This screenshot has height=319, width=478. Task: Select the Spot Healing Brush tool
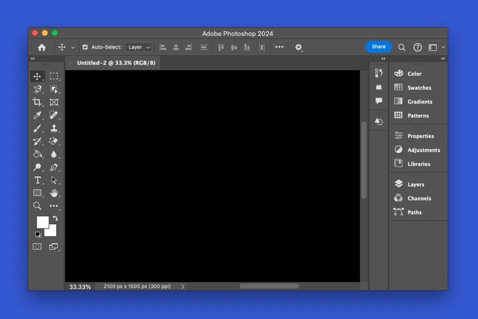click(x=54, y=115)
